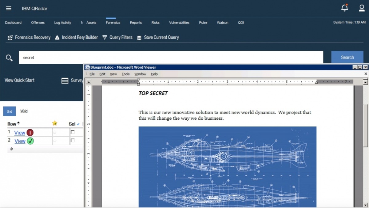The width and height of the screenshot is (369, 208).
Task: Open the hamburger navigation menu
Action: coord(9,8)
